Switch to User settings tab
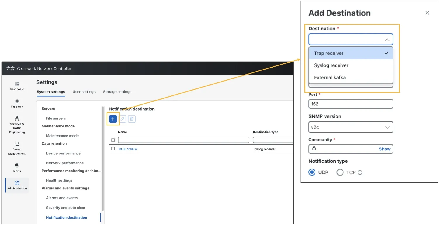Image resolution: width=439 pixels, height=225 pixels. (84, 92)
